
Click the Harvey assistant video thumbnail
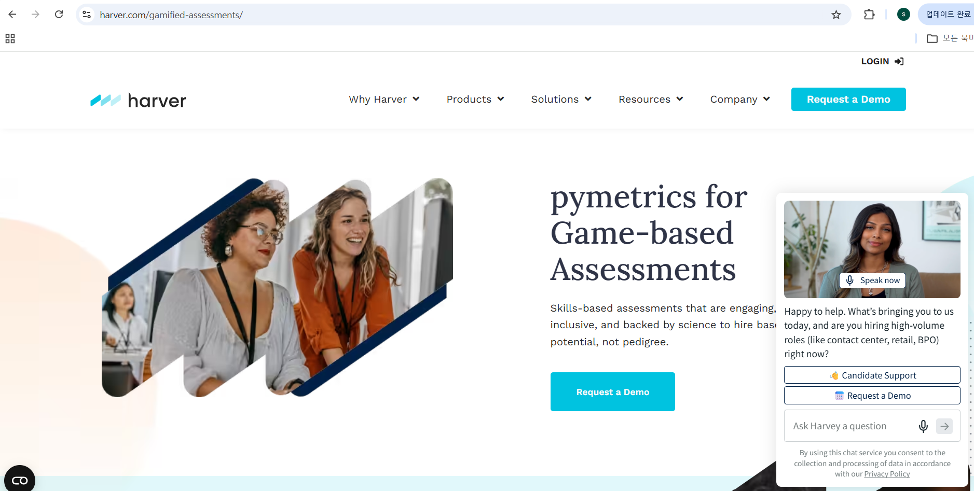tap(872, 249)
